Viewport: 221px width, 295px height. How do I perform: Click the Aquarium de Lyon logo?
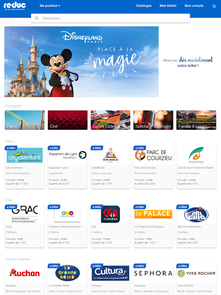[68, 155]
